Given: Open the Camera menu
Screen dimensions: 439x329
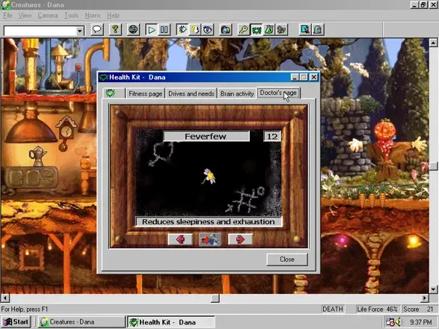Looking at the screenshot, I should (48, 16).
